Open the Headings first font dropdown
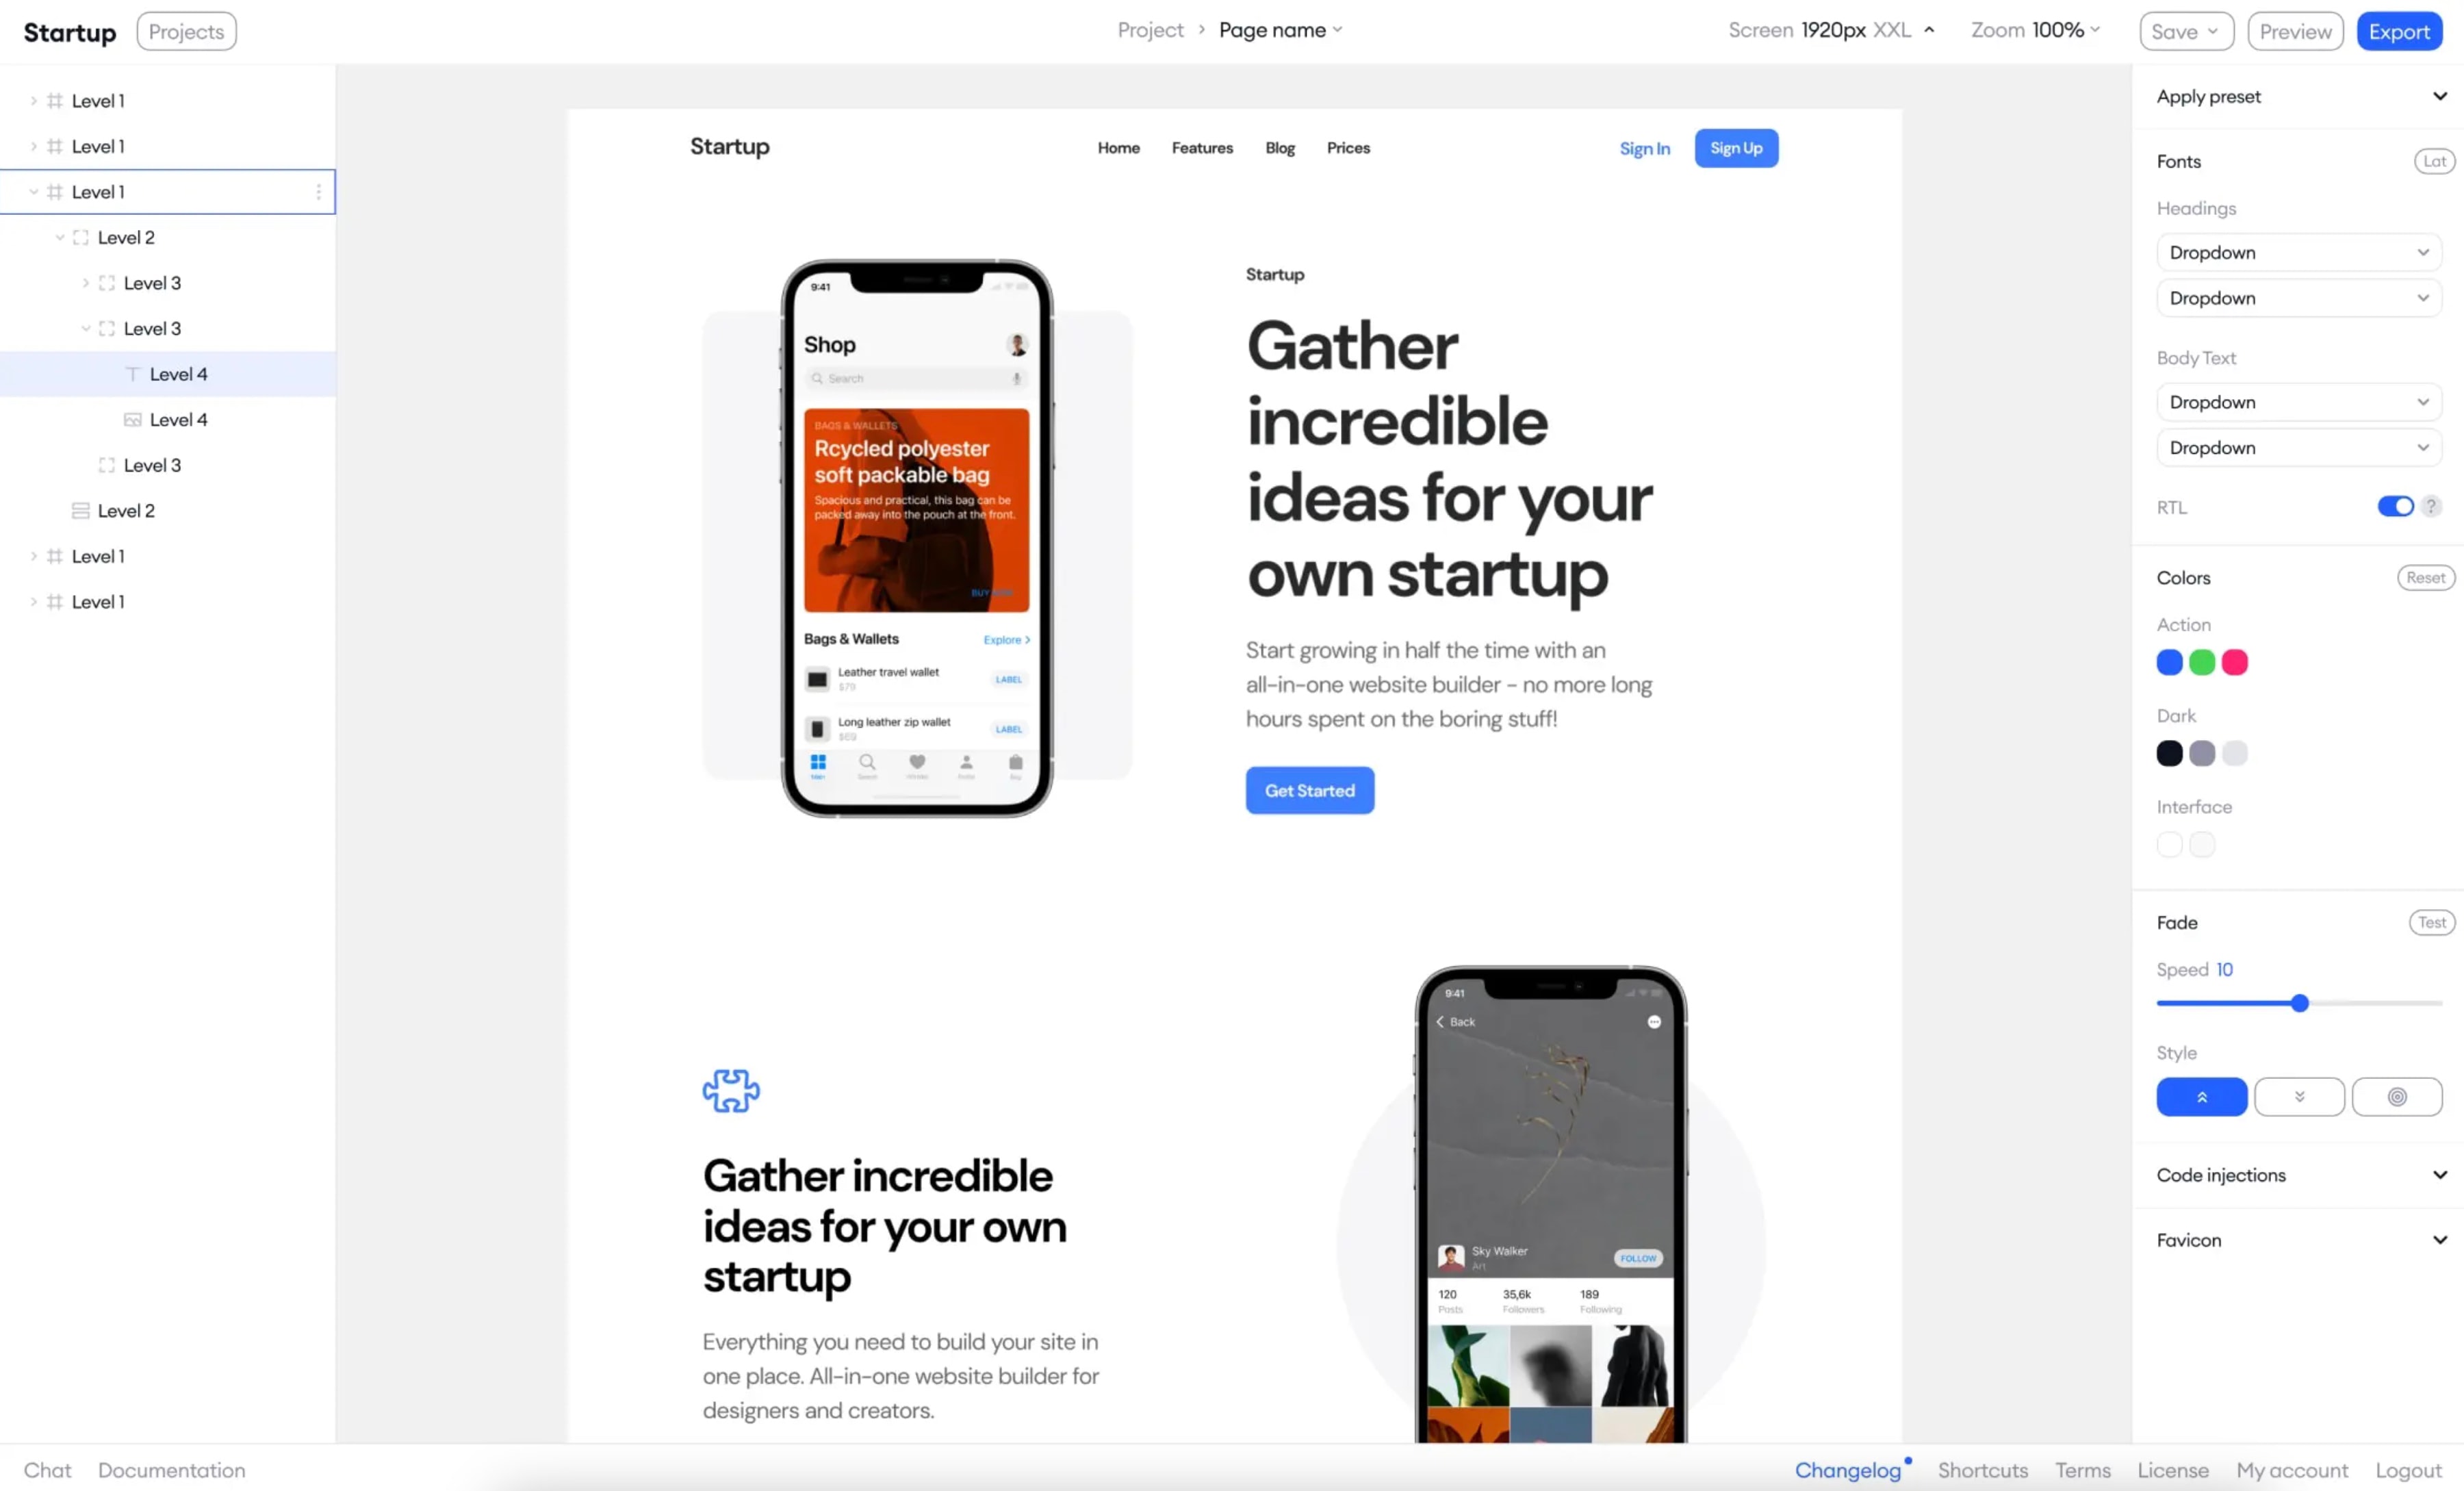The height and width of the screenshot is (1491, 2464). coord(2298,252)
